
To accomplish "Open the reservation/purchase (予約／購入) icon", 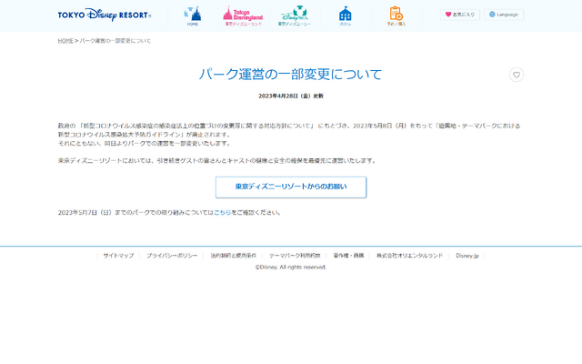I will click(396, 15).
